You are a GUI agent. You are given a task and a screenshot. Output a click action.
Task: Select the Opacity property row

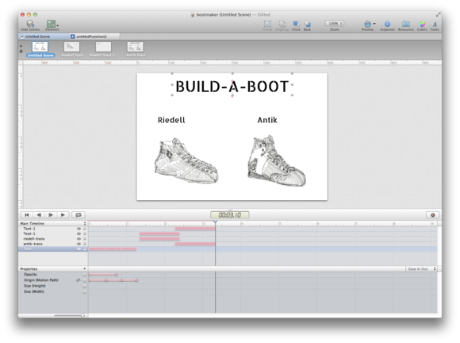point(53,275)
